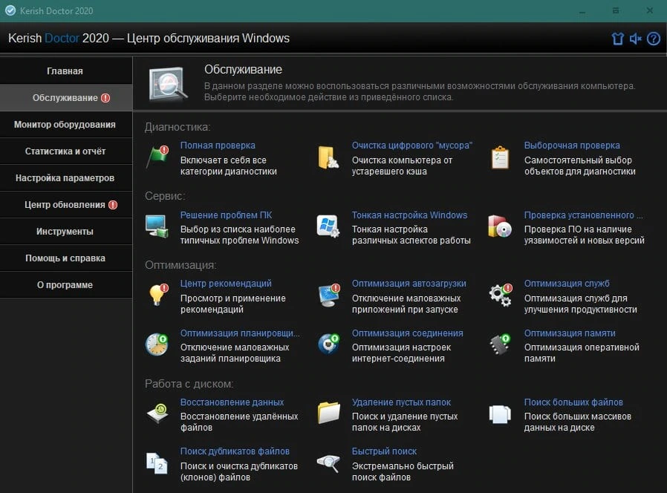Click the quick search magnifier icon
Viewport: 667px width, 493px height.
pos(329,463)
